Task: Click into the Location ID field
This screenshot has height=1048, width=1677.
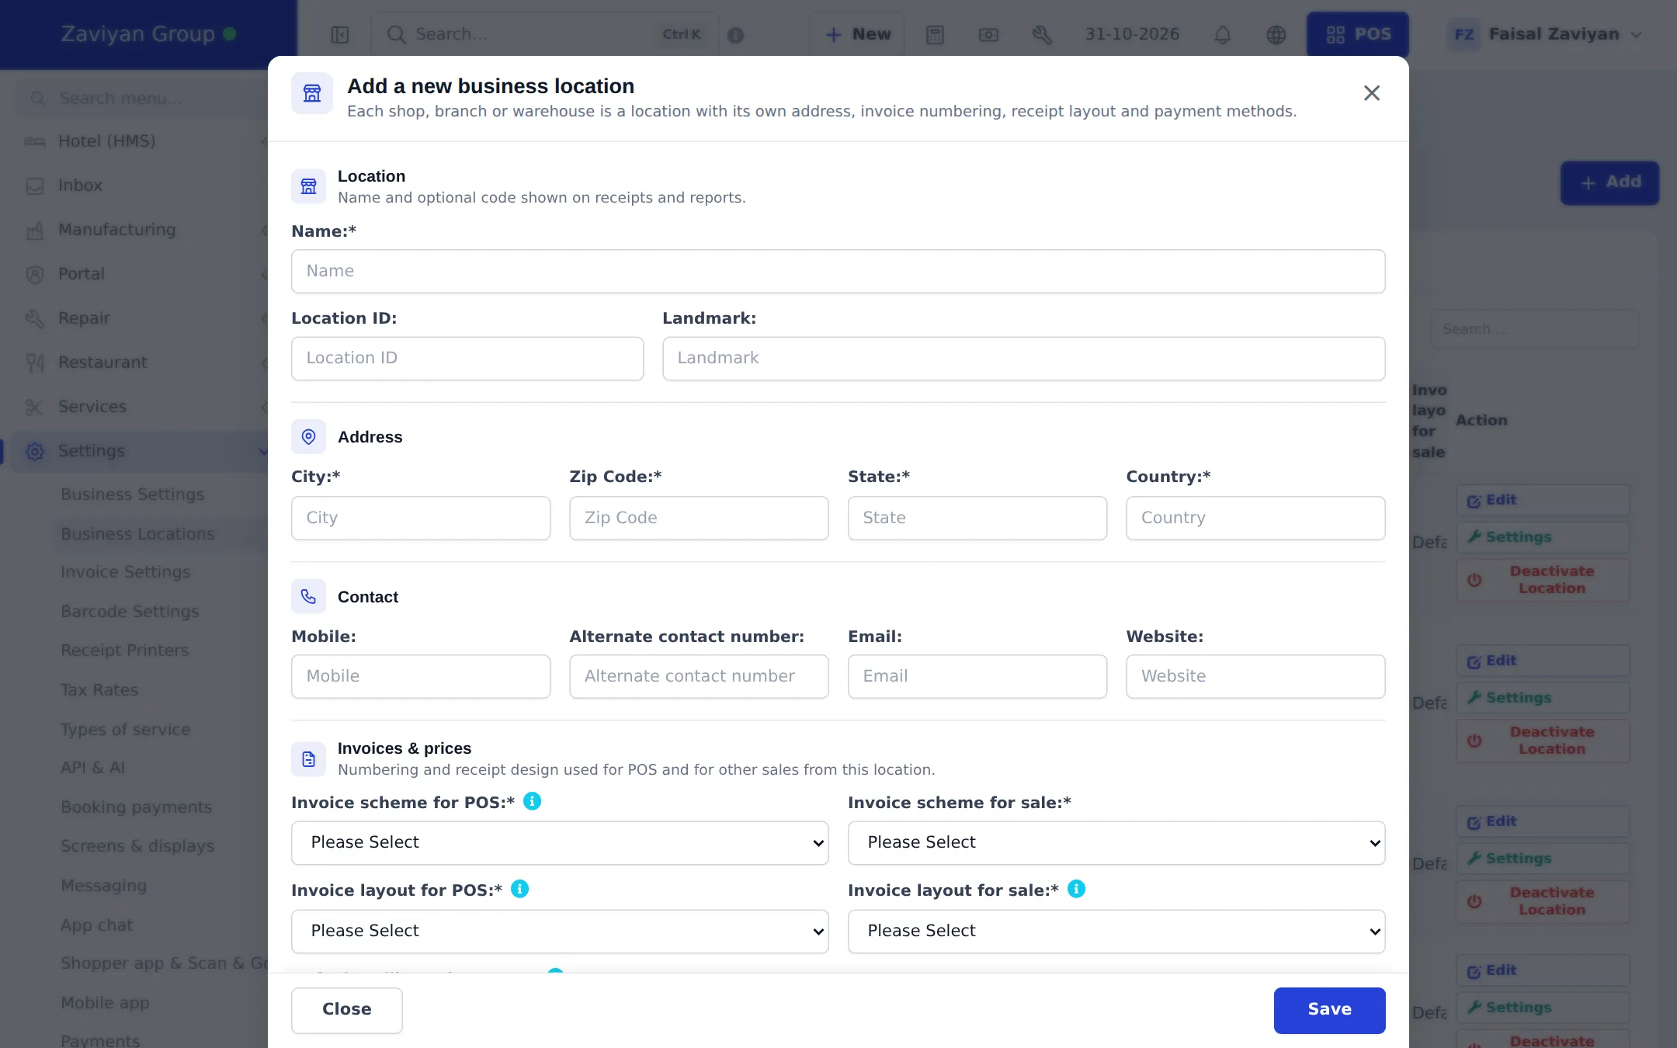Action: (467, 359)
